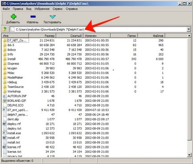This screenshot has height=164, width=193.
Task: Select the AUTORUN.INF file icon
Action: pyautogui.click(x=5, y=96)
